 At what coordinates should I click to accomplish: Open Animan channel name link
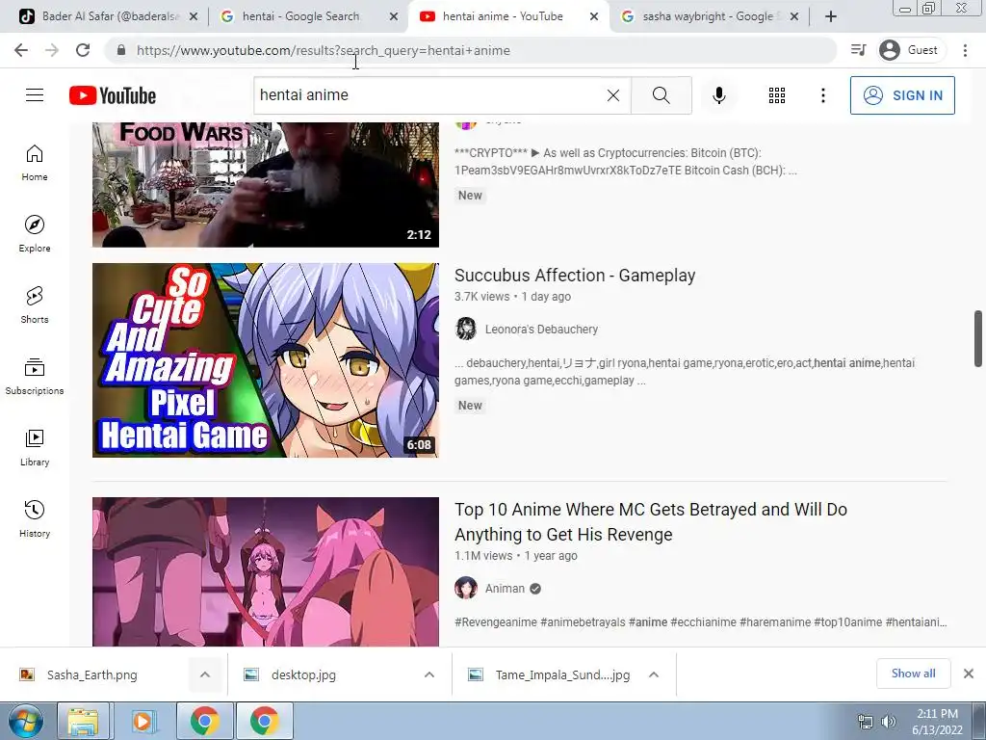click(x=505, y=589)
